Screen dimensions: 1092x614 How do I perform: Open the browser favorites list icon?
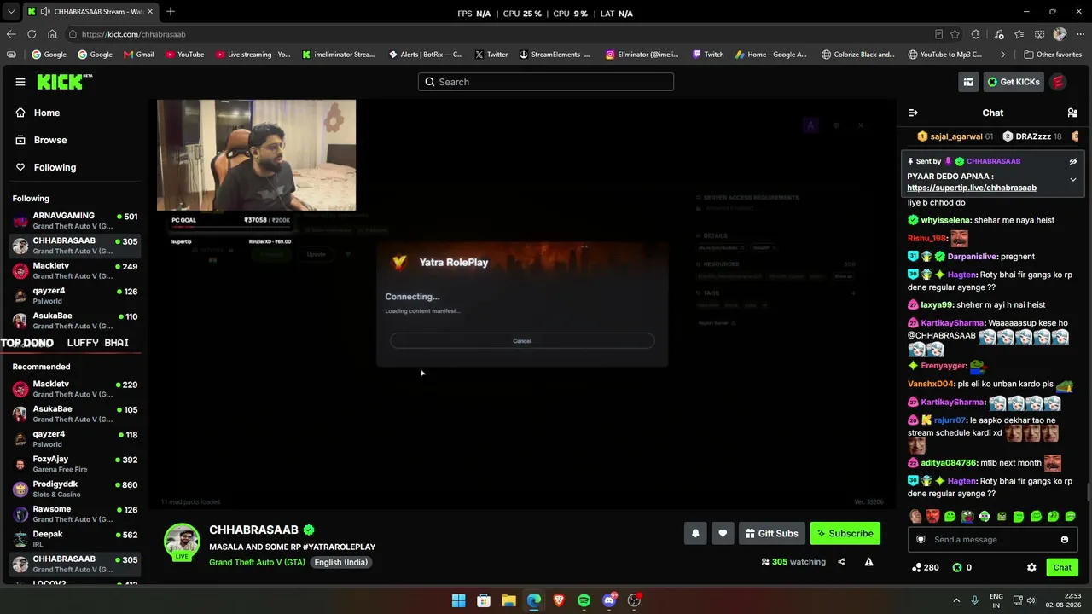[x=1019, y=34]
